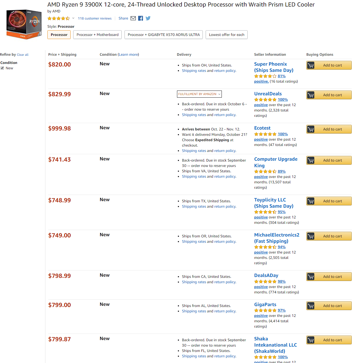354x363 pixels.
Task: Select the Processor + GIGABYTE X570 AORUS ULTRA option
Action: pos(164,35)
